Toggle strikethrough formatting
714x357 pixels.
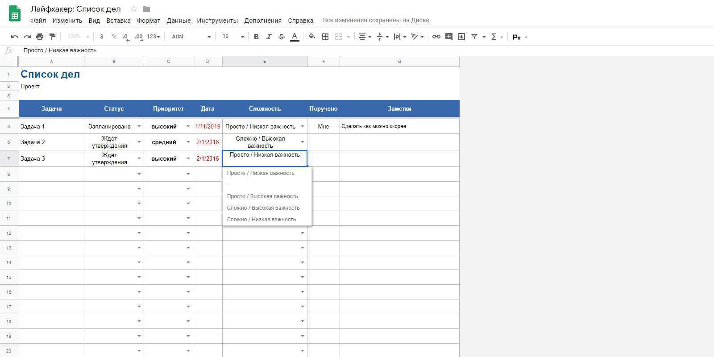[281, 37]
